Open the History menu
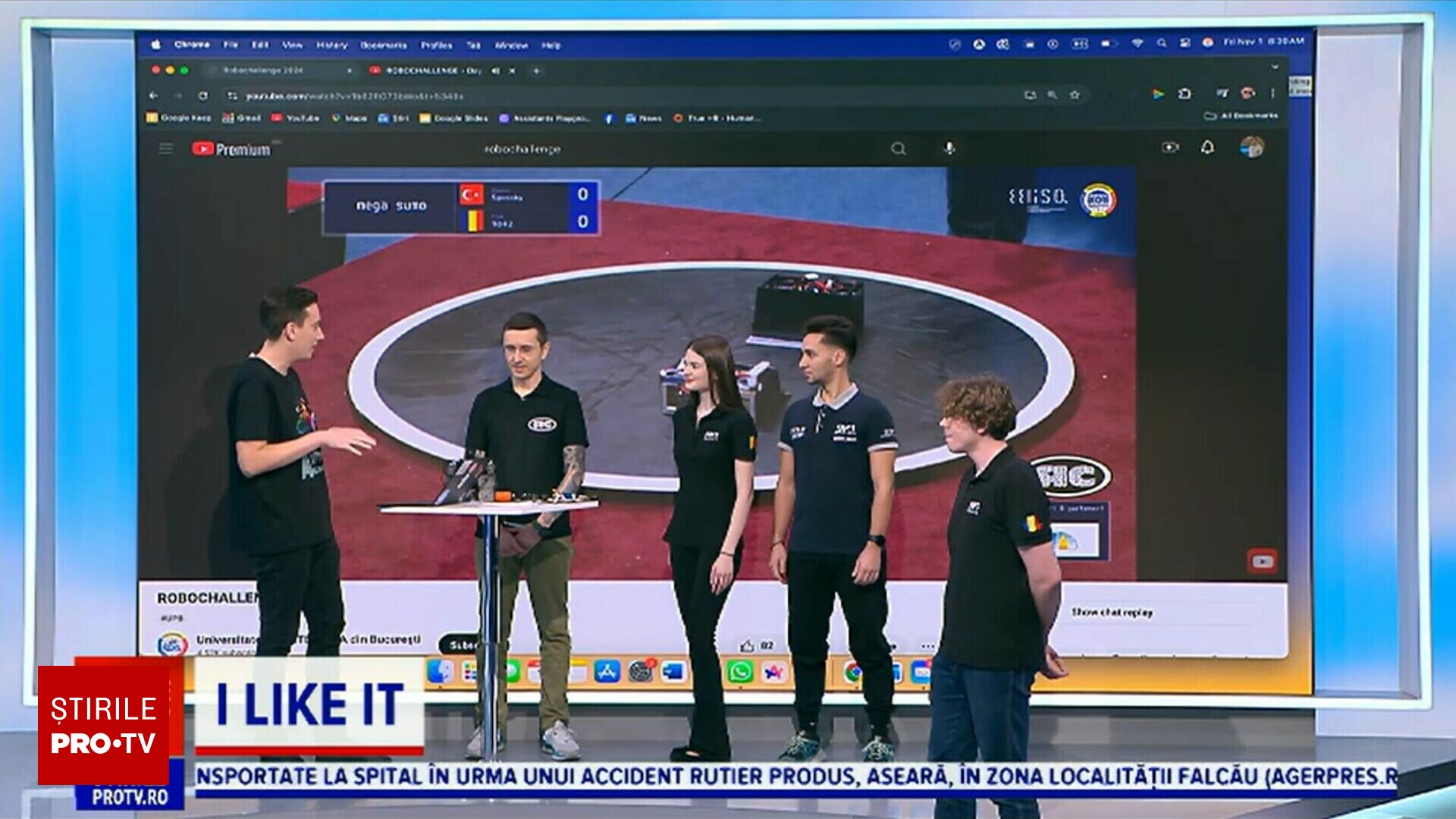This screenshot has width=1456, height=819. (x=331, y=45)
